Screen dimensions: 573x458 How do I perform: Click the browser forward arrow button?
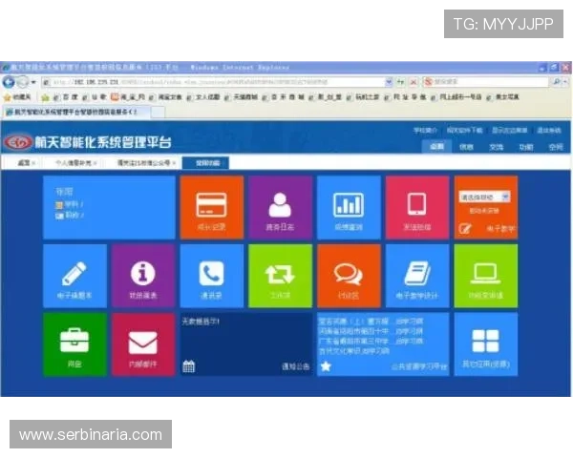pos(23,82)
